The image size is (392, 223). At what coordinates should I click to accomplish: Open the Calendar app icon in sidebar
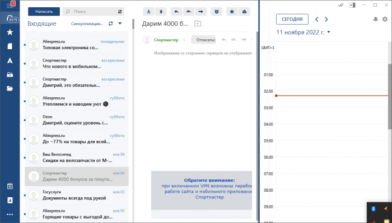10,186
